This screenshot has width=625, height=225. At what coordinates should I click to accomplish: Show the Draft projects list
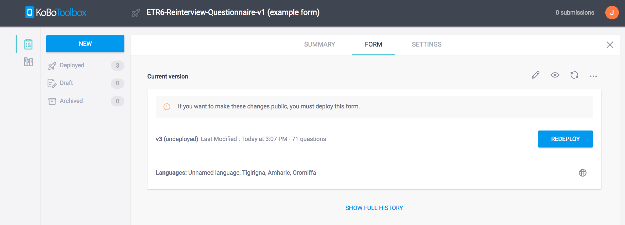tap(66, 83)
